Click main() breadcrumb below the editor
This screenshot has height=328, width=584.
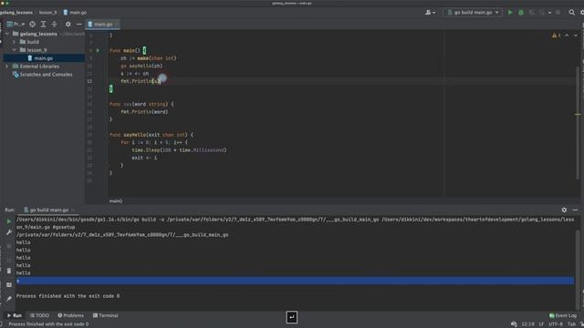tap(116, 200)
